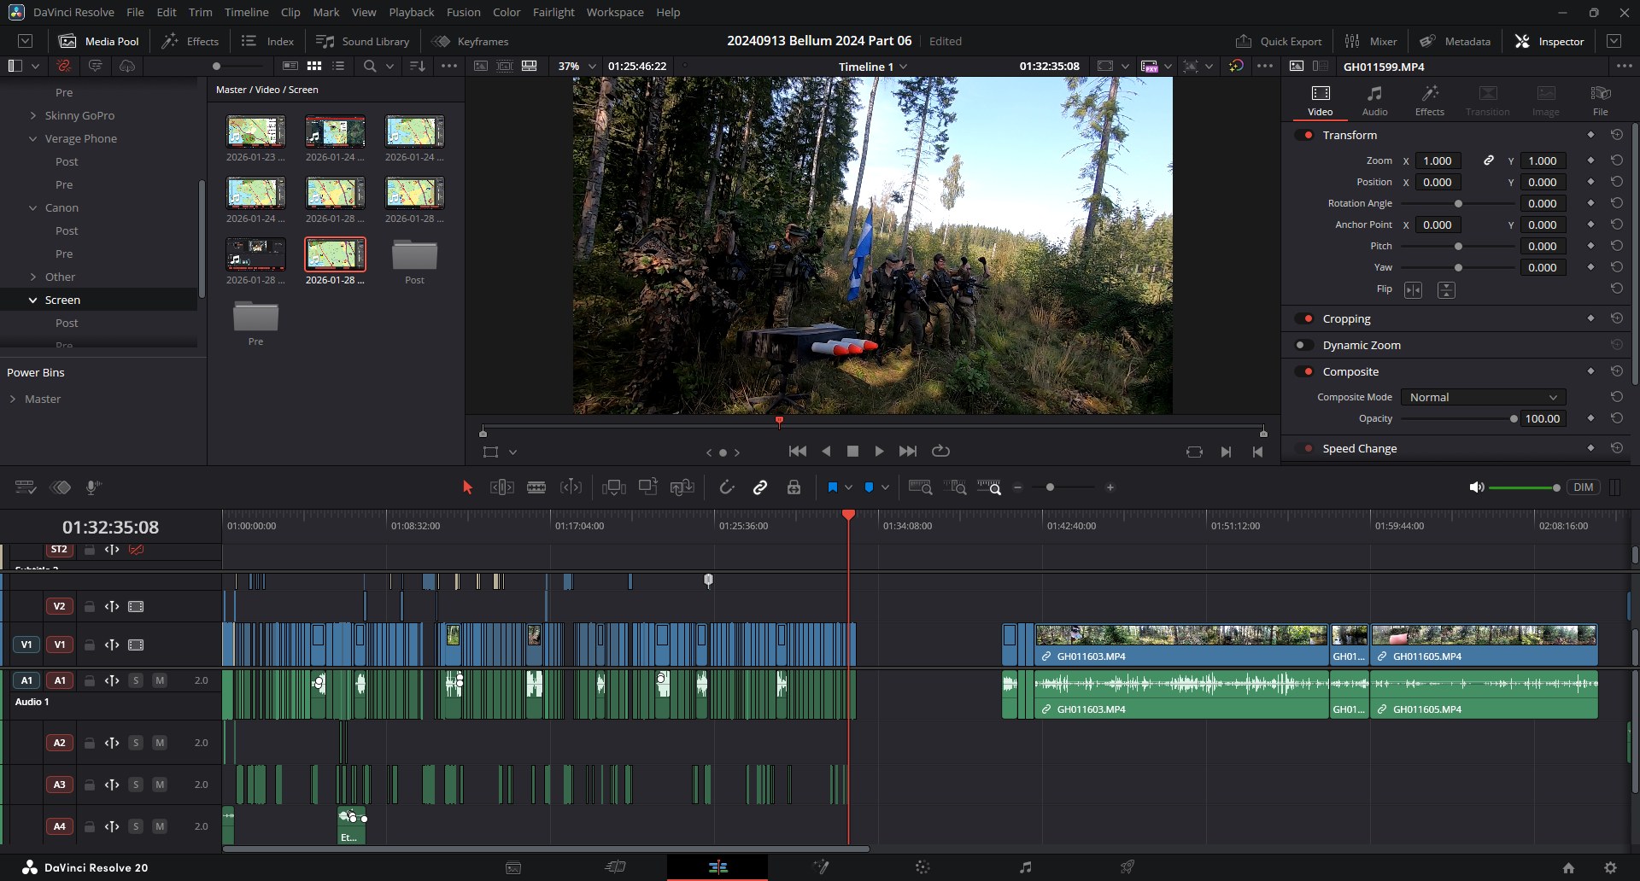Toggle clip linking chain icon
Screen dimensions: 1640x881
[x=759, y=487]
